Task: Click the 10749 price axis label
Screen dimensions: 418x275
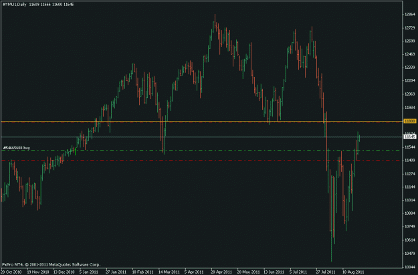Action: pos(410,226)
